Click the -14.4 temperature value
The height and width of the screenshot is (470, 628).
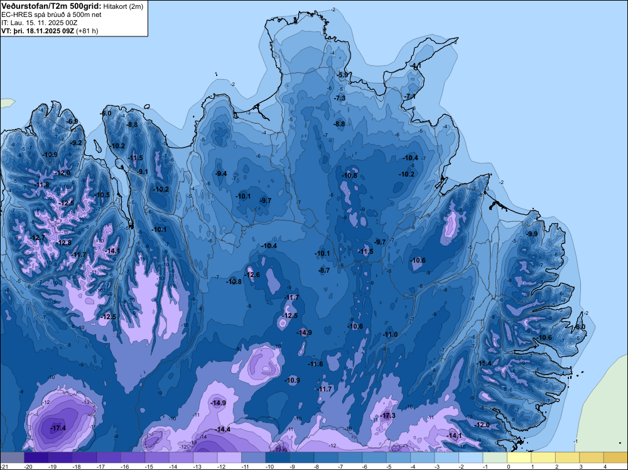coord(223,430)
